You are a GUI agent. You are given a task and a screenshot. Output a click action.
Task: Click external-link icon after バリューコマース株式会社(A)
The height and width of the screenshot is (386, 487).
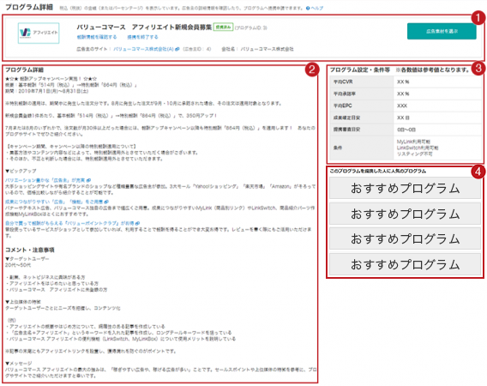[x=177, y=49]
